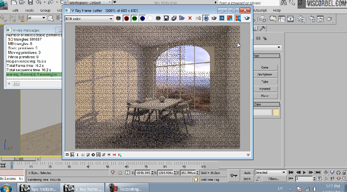The height and width of the screenshot is (192, 347).
Task: Create a Pyramid primitive
Action: (265, 89)
